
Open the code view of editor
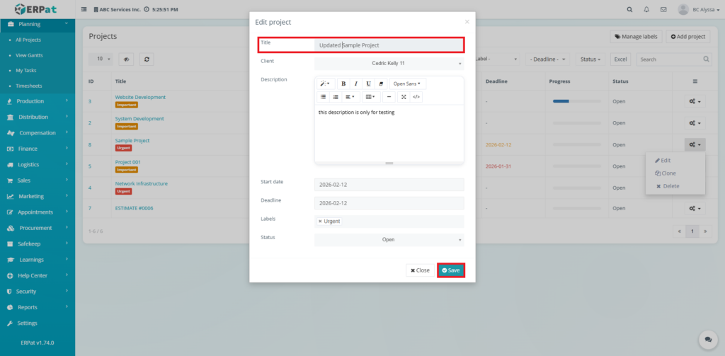tap(416, 97)
